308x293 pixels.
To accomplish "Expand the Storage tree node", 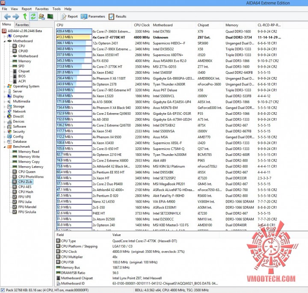I will click(x=5, y=106).
